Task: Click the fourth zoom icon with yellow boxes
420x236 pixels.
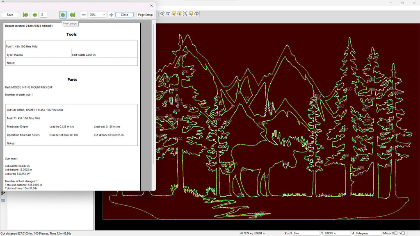Action: [180, 14]
